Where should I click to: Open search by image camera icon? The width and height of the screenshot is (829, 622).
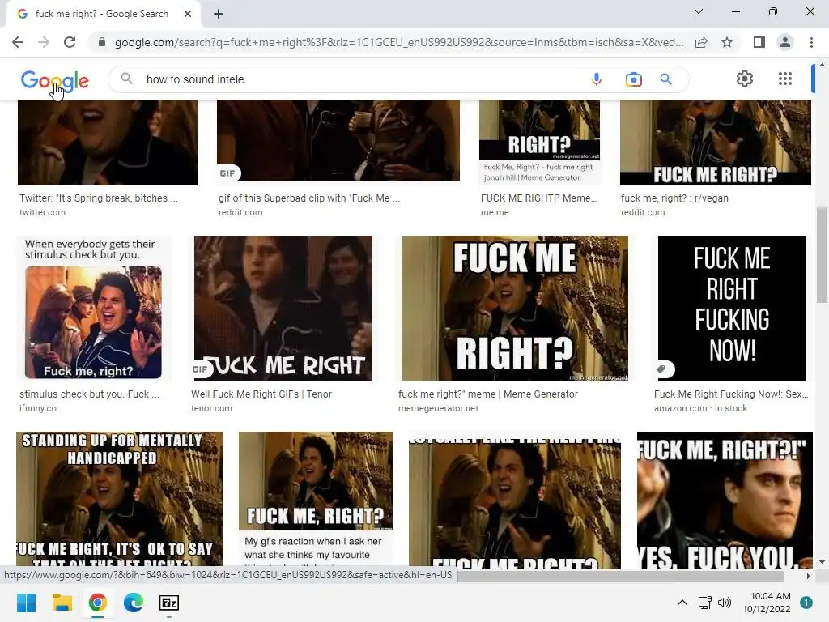(x=633, y=79)
